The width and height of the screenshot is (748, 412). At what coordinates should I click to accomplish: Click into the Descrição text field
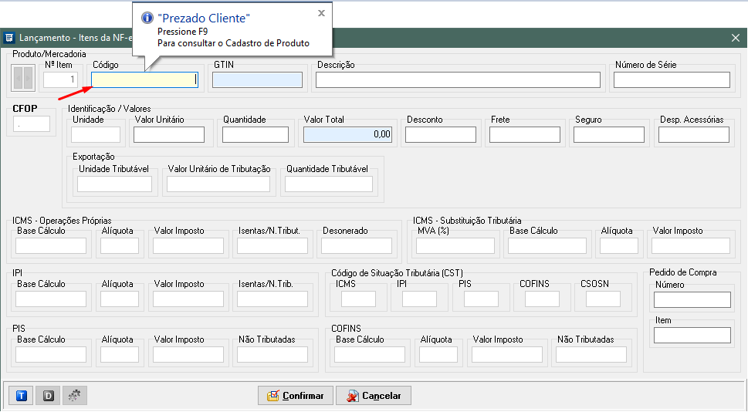458,80
